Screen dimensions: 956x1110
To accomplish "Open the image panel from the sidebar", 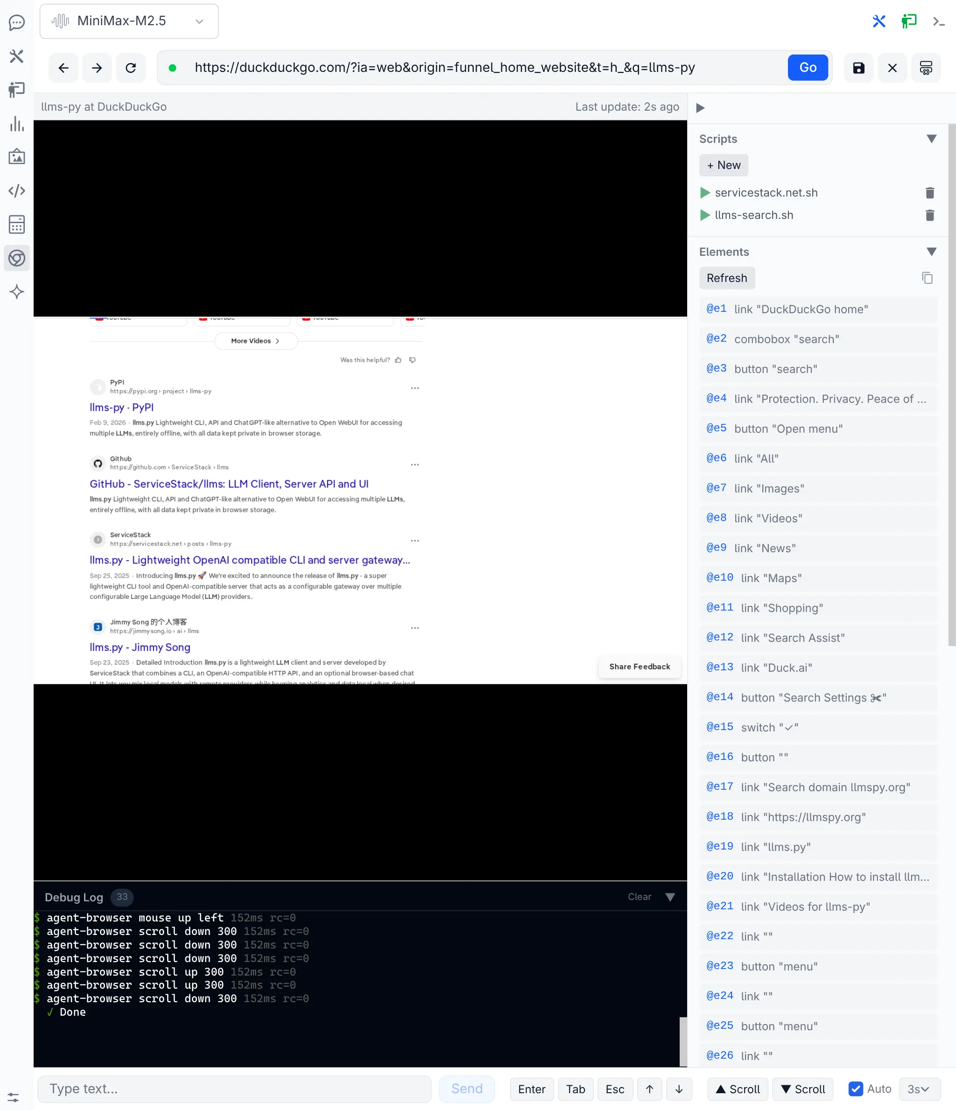I will point(17,156).
